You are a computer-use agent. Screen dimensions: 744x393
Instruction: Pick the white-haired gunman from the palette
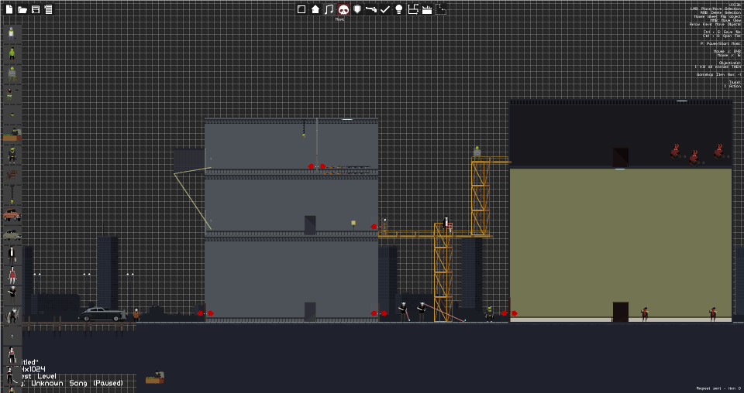(x=12, y=295)
